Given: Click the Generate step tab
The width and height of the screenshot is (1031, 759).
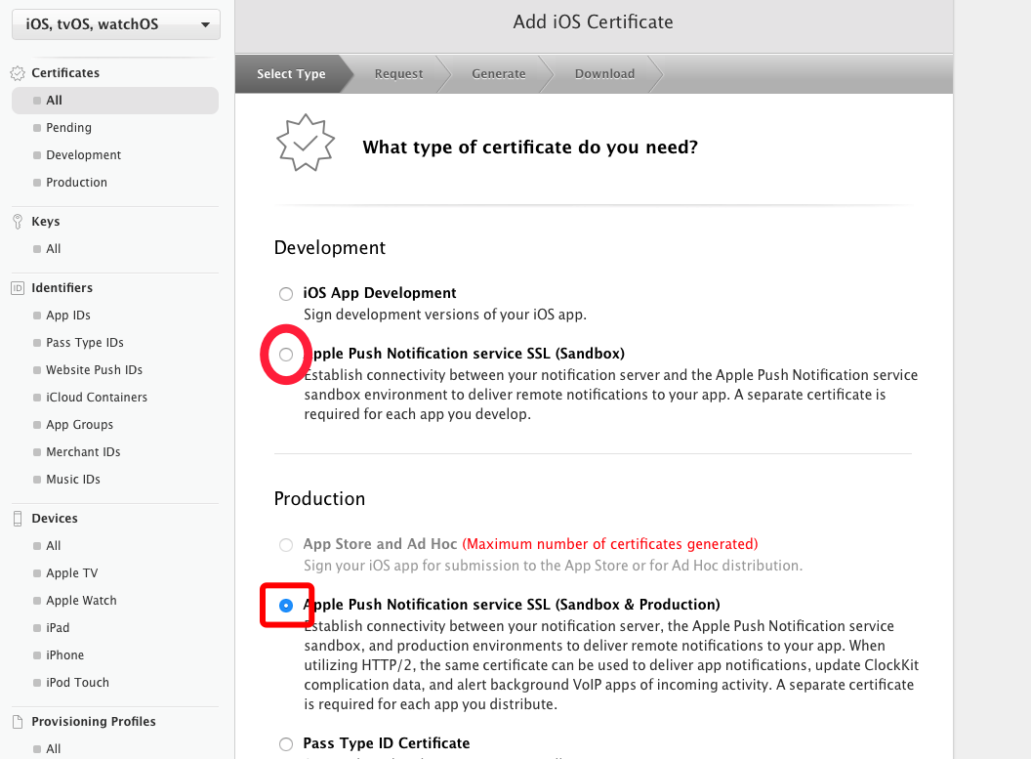Looking at the screenshot, I should tap(498, 74).
